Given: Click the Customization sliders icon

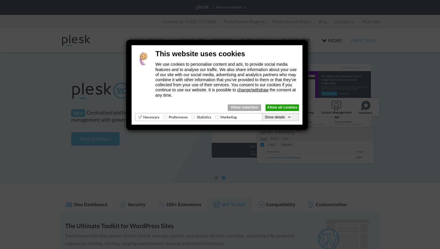Looking at the screenshot, I should click(311, 204).
